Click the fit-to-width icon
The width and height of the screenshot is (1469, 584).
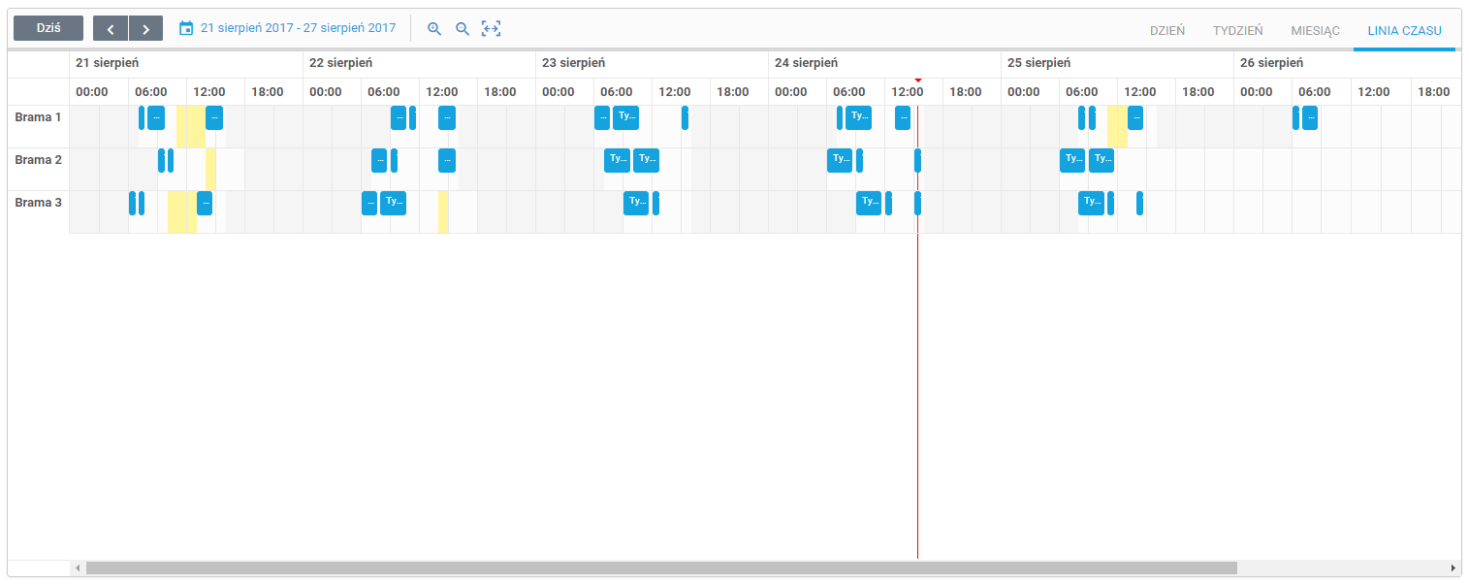tap(492, 29)
